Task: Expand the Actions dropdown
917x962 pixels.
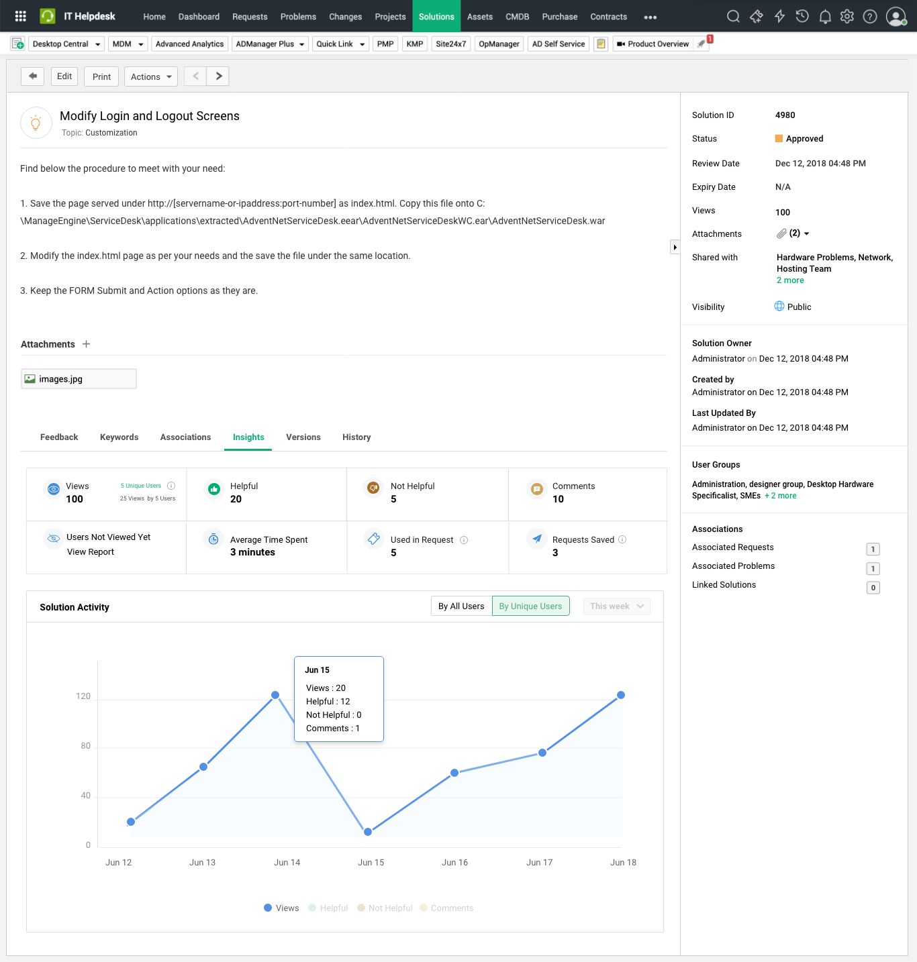Action: pyautogui.click(x=151, y=76)
